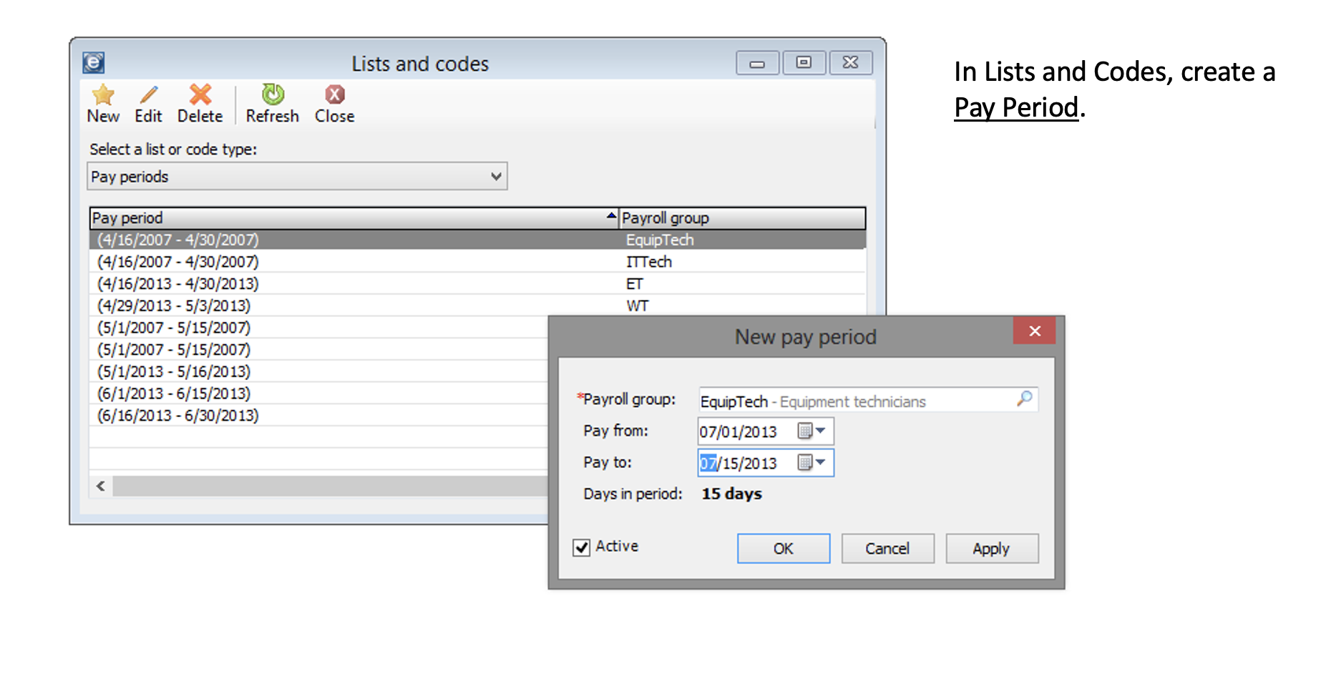Select the (6/1/2013 - 6/15/2013) row
This screenshot has height=674, width=1321.
[x=319, y=394]
